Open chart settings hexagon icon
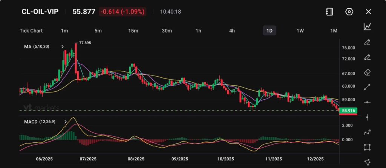This screenshot has height=168, width=386. pos(349,12)
